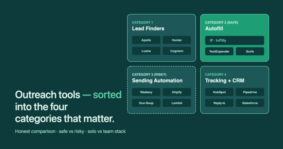Viewport: 283px width, 149px height.
Task: Click the CATEGORY 2 (SAFE) label
Action: point(221,22)
